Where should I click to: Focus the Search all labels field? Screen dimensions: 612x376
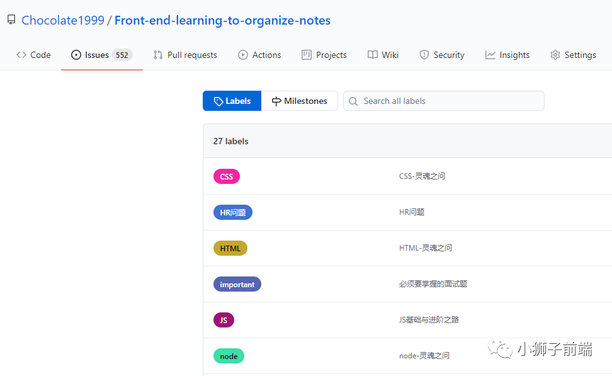[444, 101]
